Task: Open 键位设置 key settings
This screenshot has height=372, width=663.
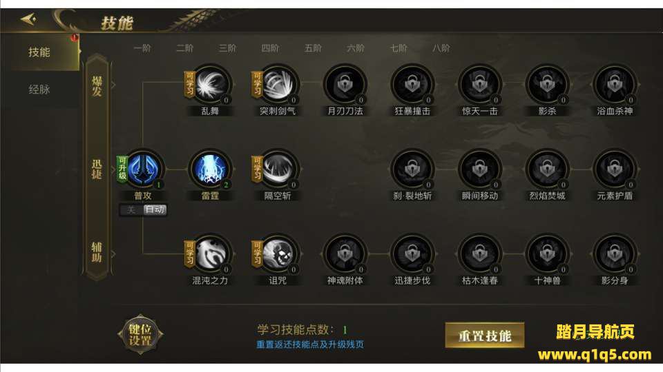Action: [140, 335]
